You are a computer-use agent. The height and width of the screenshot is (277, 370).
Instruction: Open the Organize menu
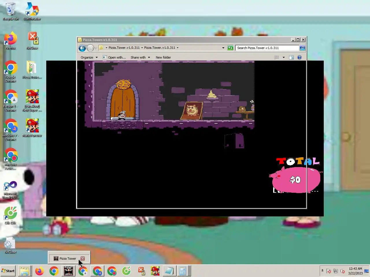(89, 57)
